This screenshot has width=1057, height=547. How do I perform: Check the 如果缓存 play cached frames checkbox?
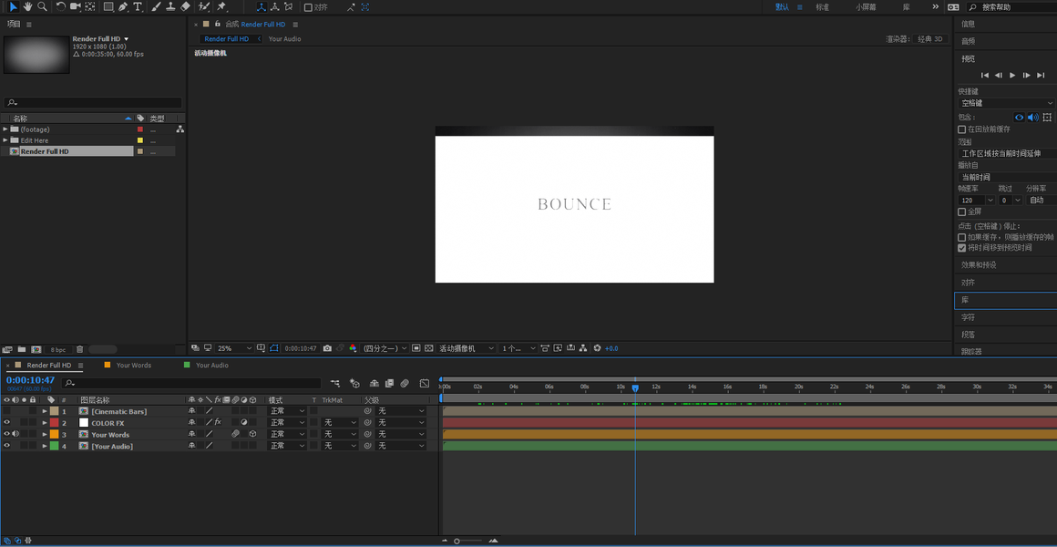tap(962, 237)
